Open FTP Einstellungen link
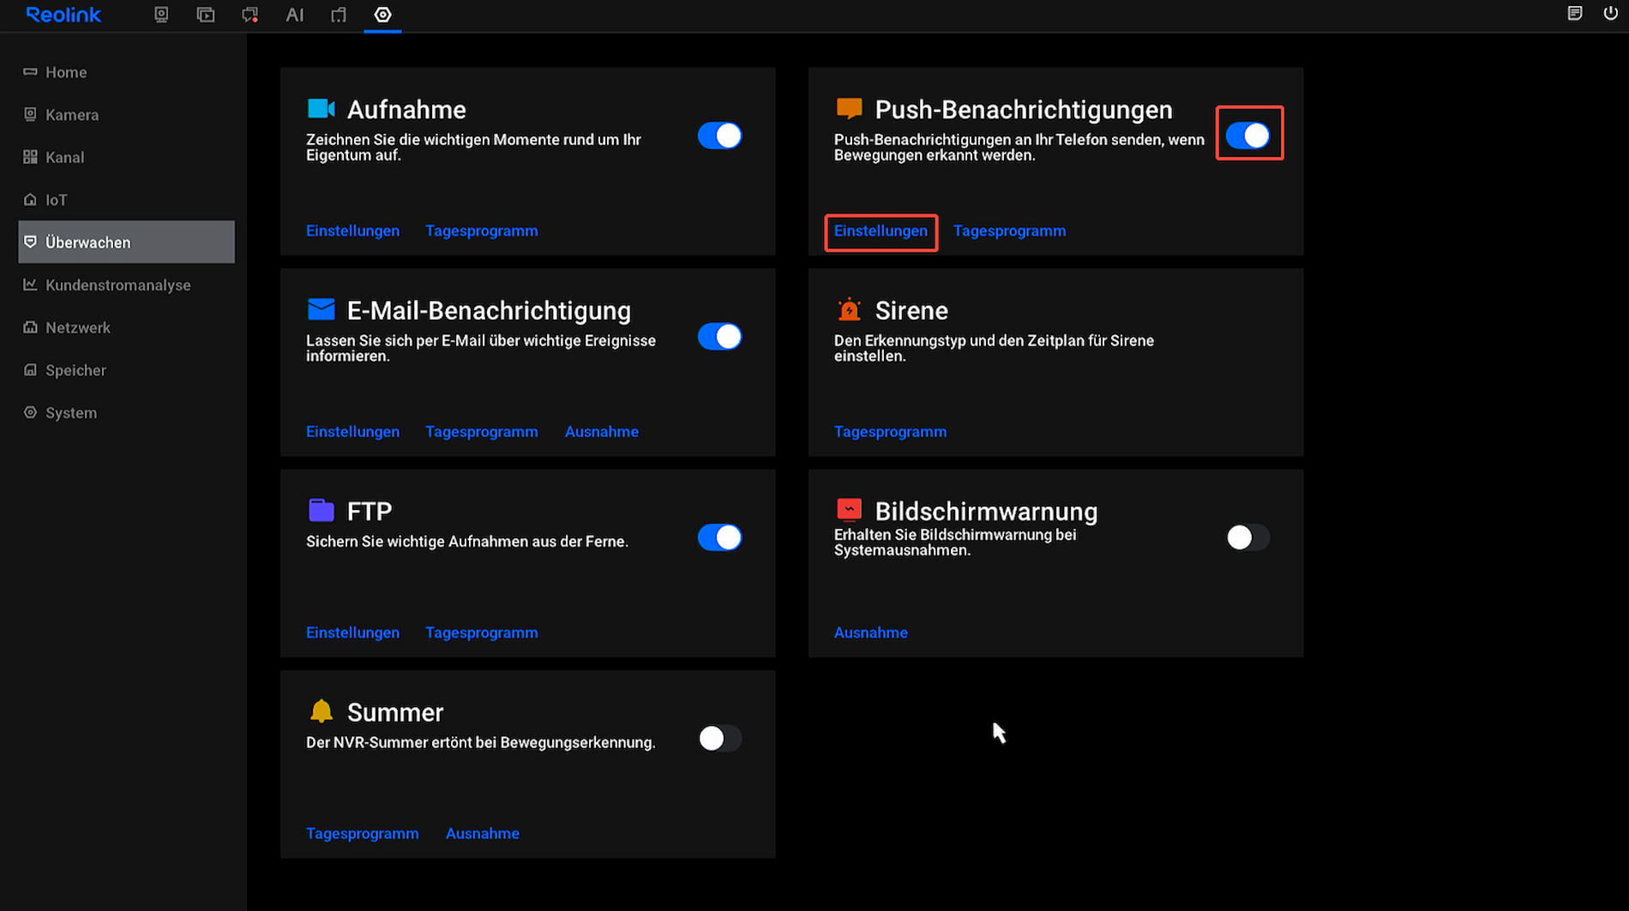1629x911 pixels. [352, 632]
